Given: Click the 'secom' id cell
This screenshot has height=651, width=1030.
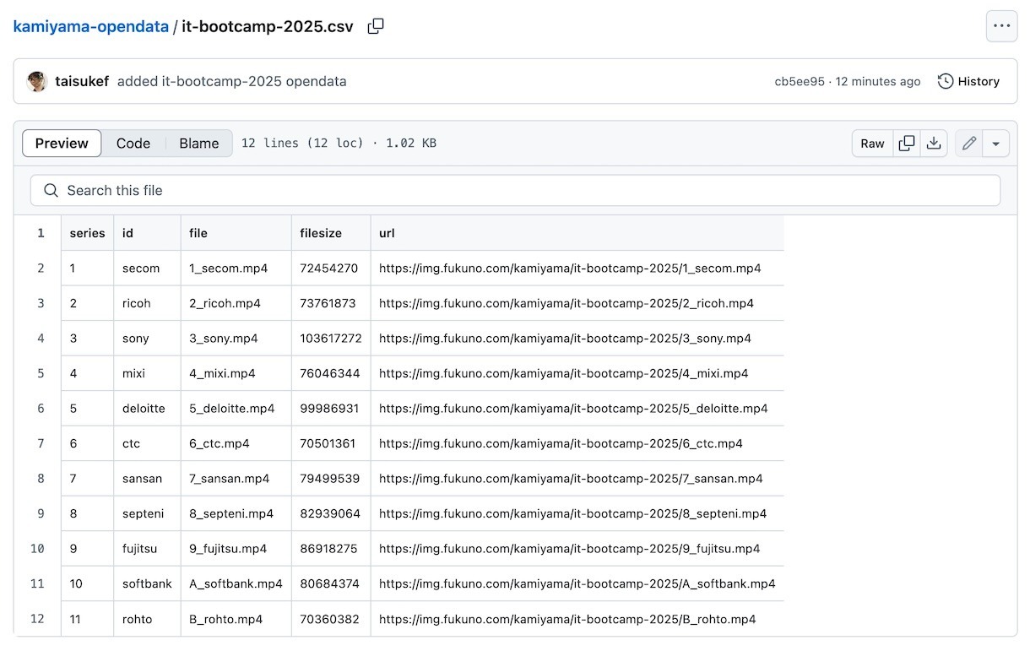Looking at the screenshot, I should (148, 269).
